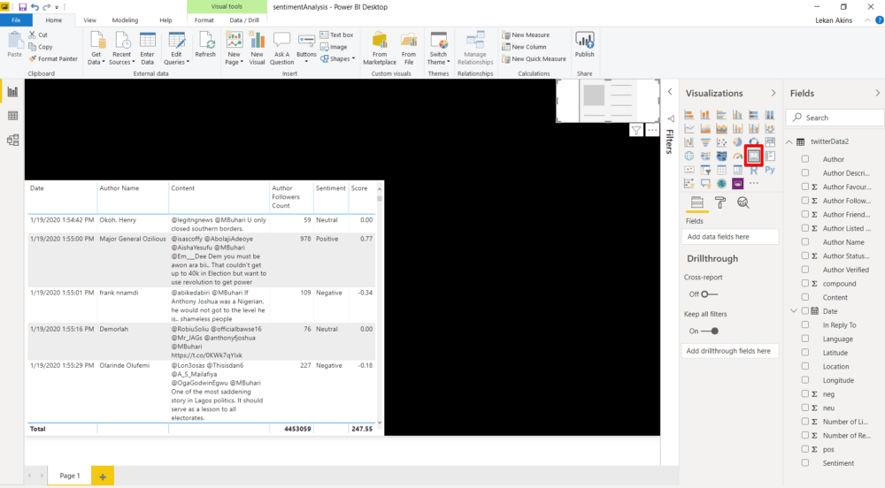This screenshot has height=488, width=885.
Task: Expand the Date field hierarchy
Action: [794, 311]
